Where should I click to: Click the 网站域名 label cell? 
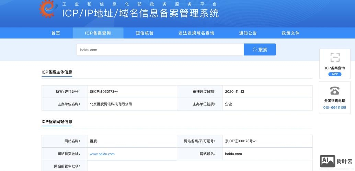pos(200,154)
